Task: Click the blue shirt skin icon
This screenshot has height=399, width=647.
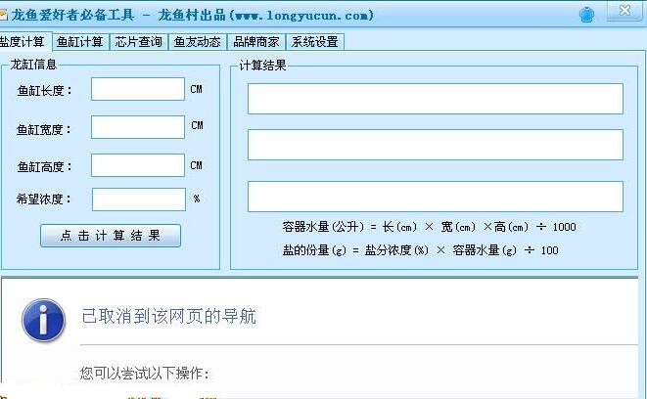Action: pos(586,15)
